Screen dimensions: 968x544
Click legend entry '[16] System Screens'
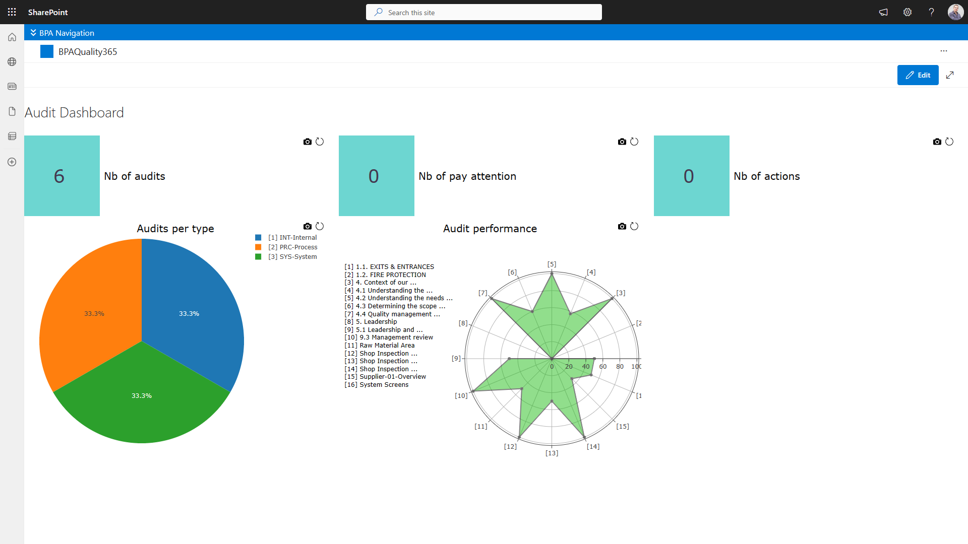377,385
